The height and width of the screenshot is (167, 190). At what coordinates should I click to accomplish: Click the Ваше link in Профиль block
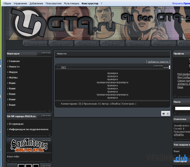click(180, 87)
